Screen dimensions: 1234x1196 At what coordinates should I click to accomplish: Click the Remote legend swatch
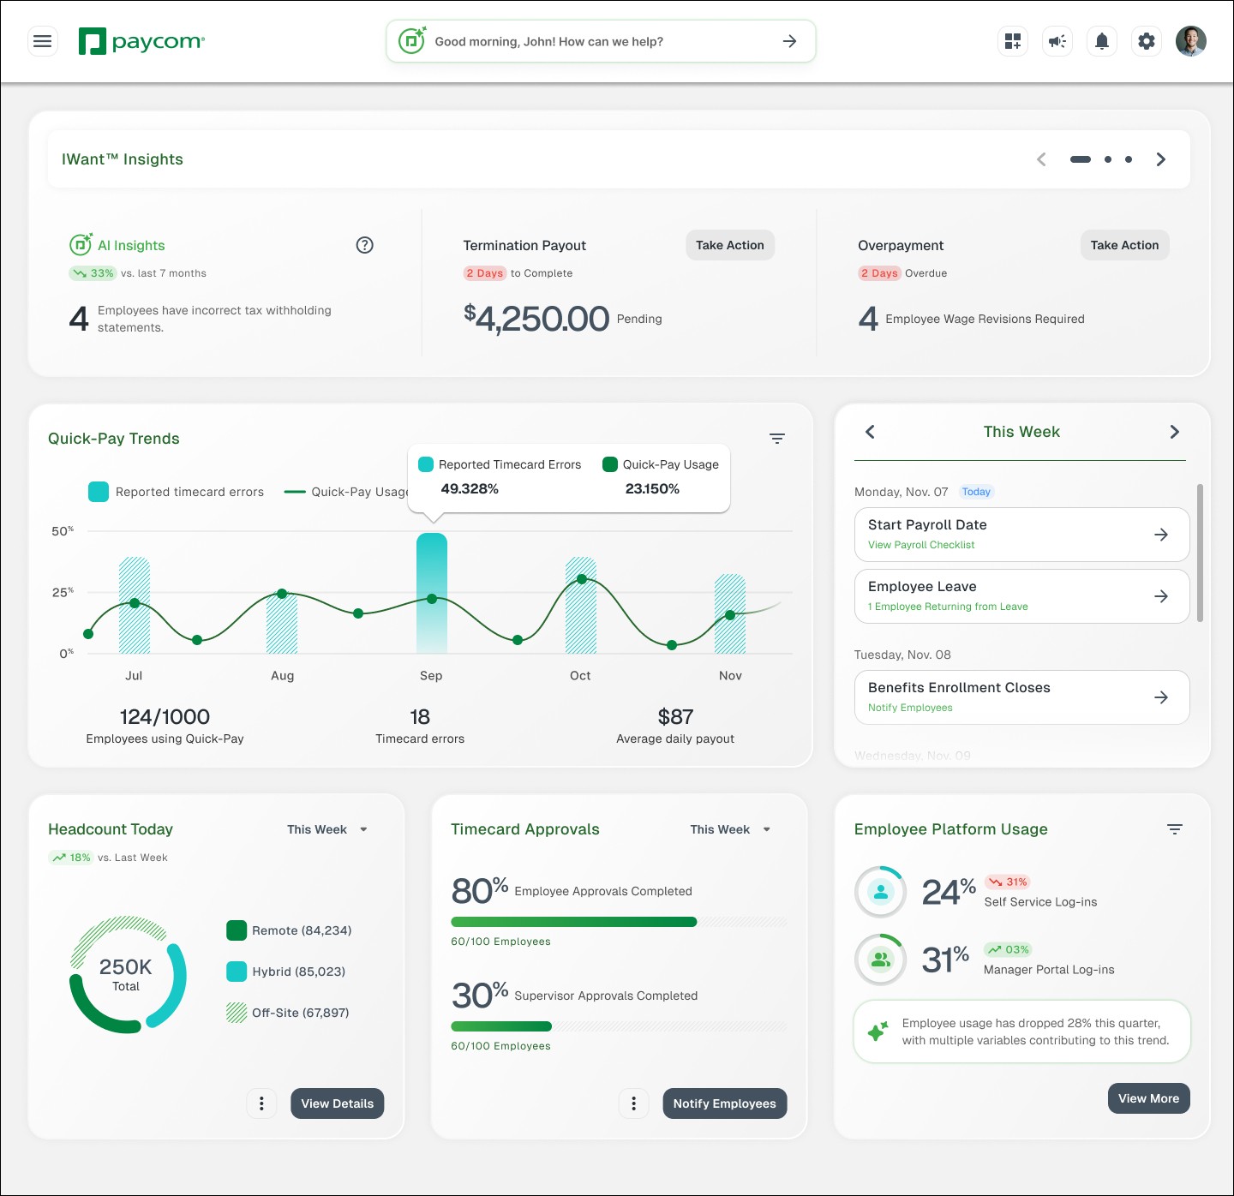coord(237,930)
